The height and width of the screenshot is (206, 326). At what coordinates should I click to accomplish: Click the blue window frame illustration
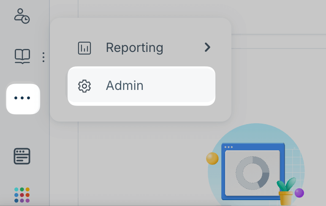253,171
